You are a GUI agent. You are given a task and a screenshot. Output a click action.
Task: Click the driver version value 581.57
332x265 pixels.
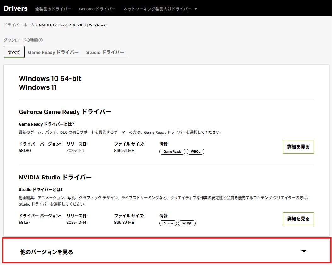(x=25, y=222)
